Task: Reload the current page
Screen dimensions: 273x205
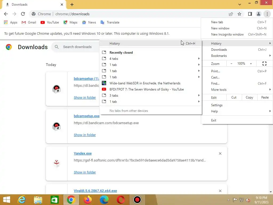Action: tap(23, 14)
